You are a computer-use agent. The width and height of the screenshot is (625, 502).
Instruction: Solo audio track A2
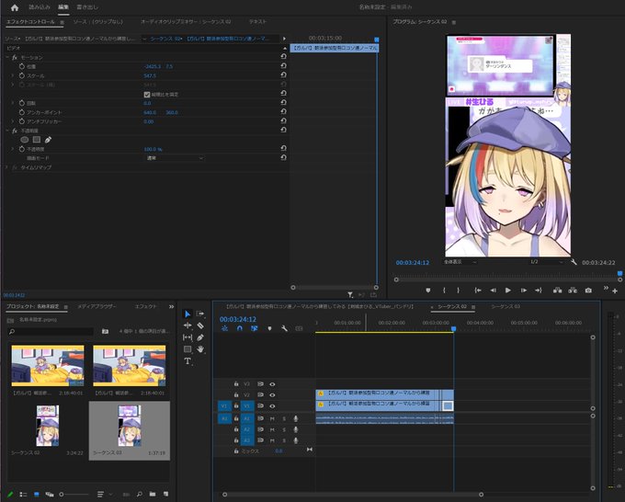tap(284, 430)
